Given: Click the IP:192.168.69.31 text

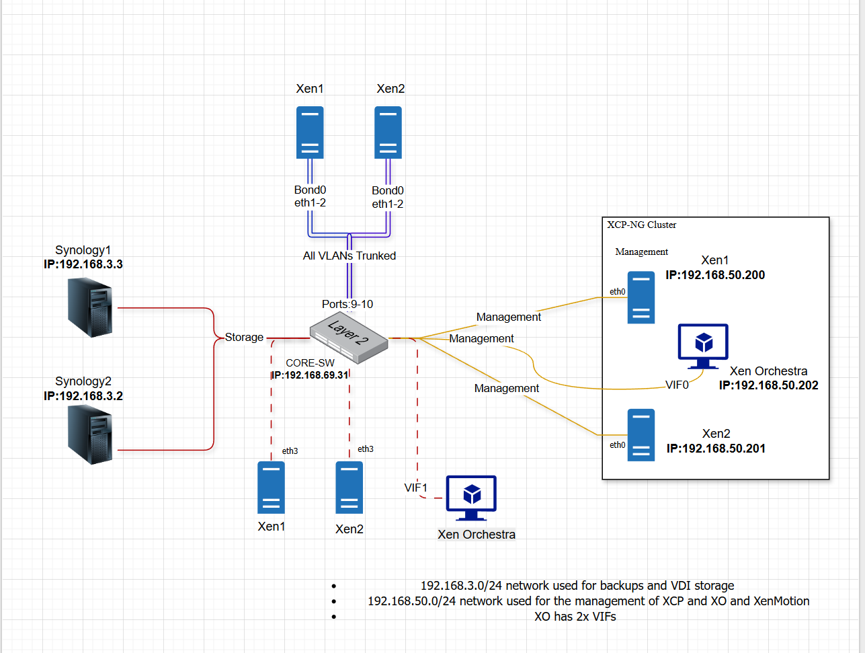Looking at the screenshot, I should (310, 375).
